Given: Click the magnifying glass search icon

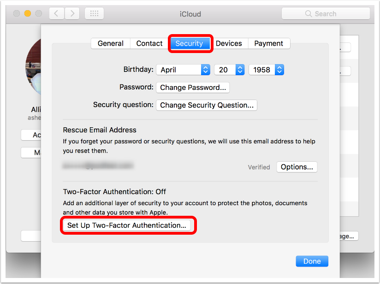Looking at the screenshot, I should click(x=309, y=14).
